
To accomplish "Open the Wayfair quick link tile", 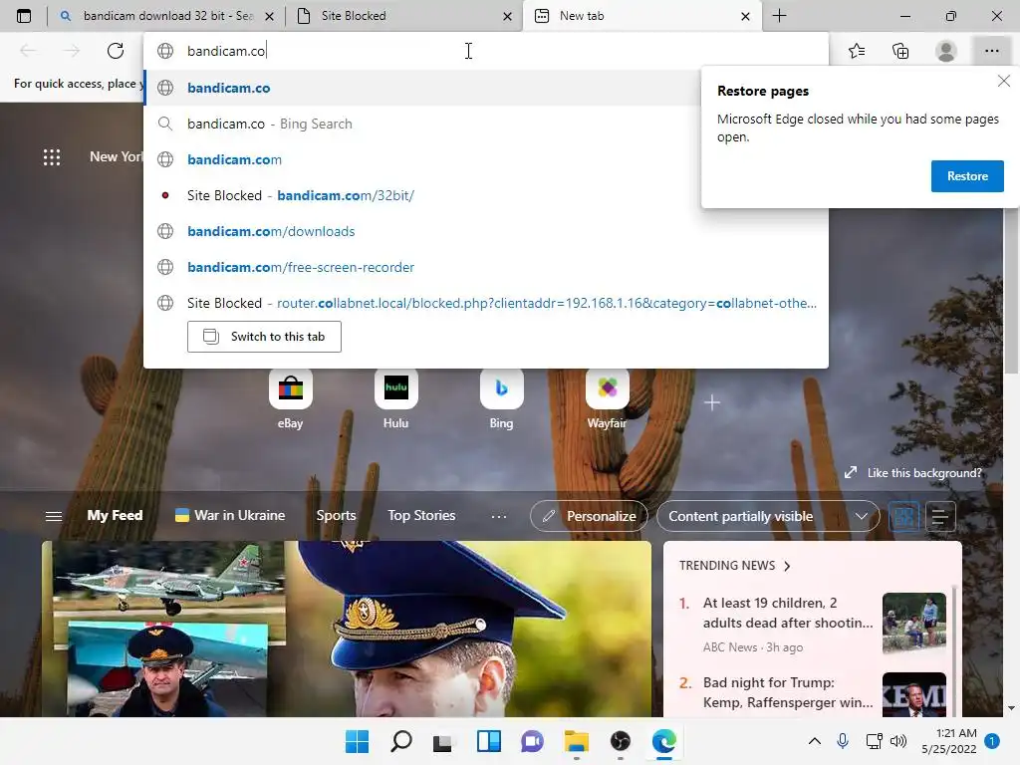I will [607, 398].
